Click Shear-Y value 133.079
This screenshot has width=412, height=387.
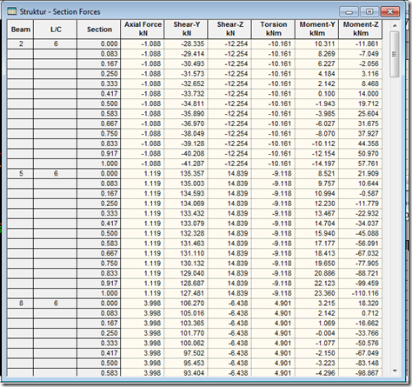[186, 224]
